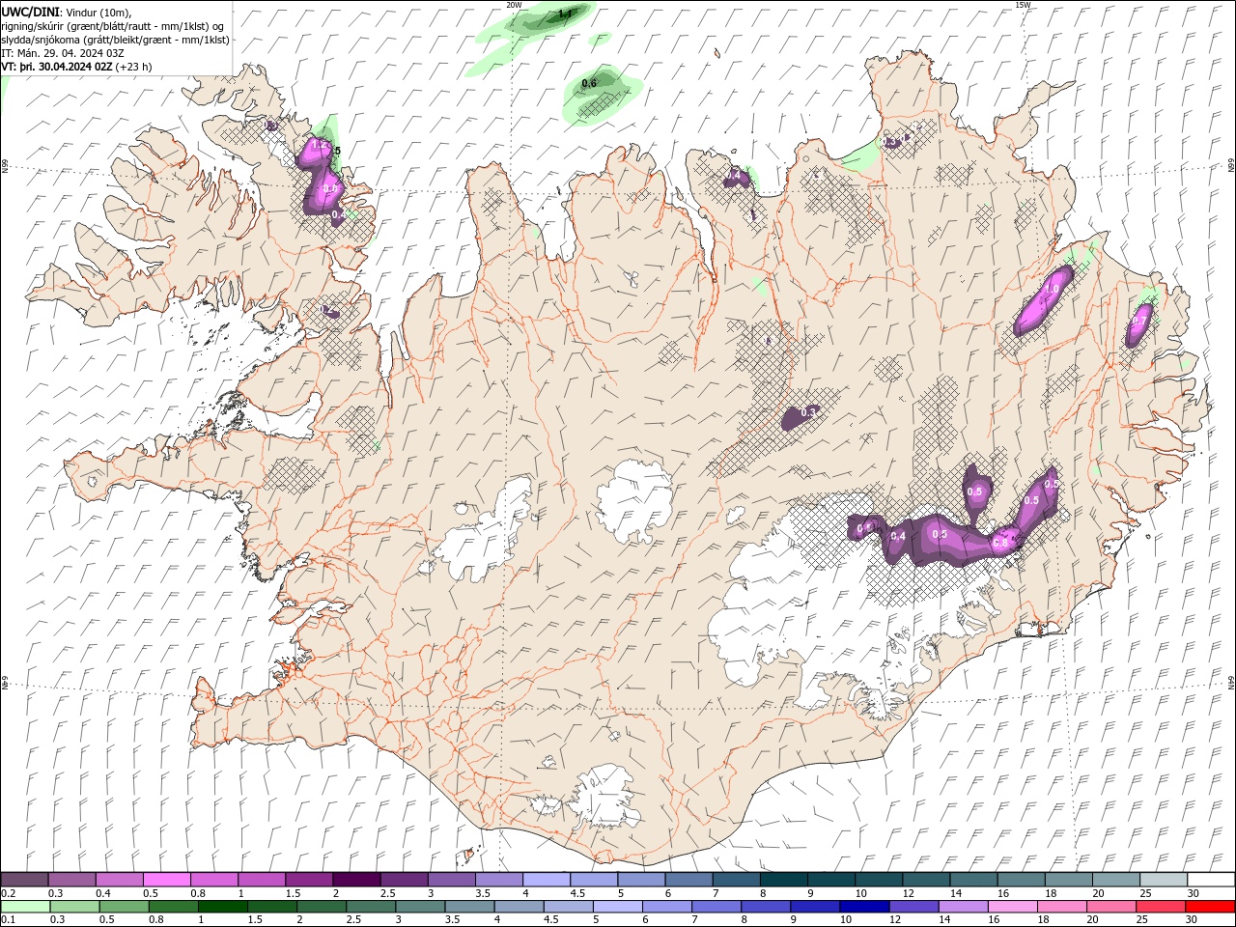
Task: Pick the bottom-row pink swatch between 18 and 20
Action: (1062, 907)
